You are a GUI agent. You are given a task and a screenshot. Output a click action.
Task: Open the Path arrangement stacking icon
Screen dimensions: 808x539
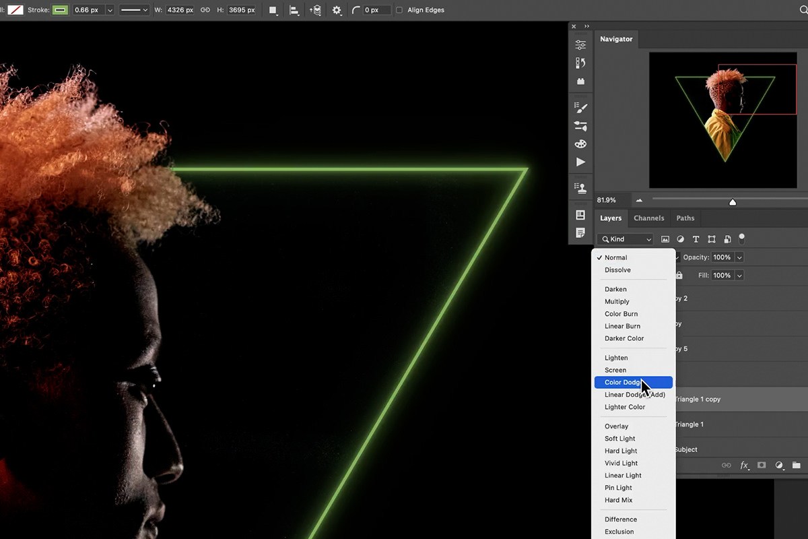pos(315,10)
